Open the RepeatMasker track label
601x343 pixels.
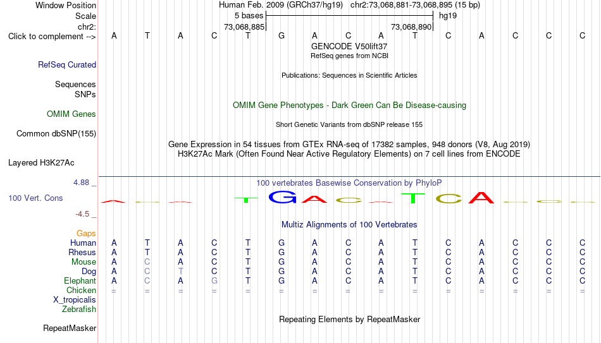[x=70, y=328]
